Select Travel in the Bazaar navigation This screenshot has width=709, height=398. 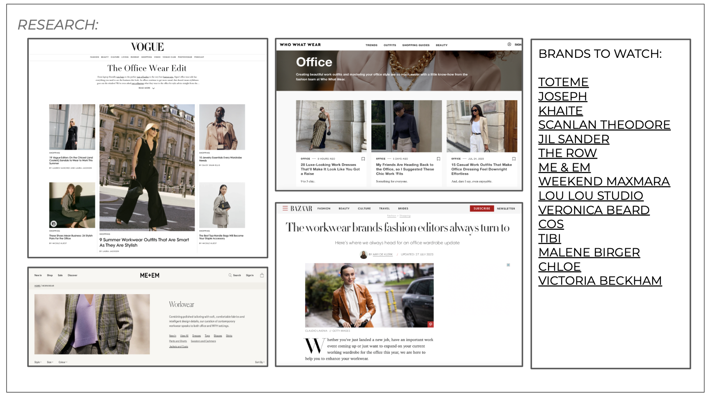click(x=384, y=208)
